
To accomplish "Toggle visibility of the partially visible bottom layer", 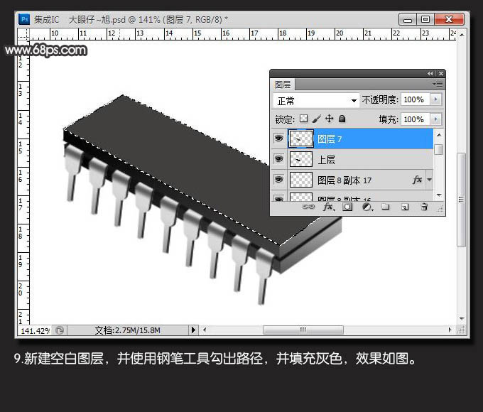I will coord(278,198).
